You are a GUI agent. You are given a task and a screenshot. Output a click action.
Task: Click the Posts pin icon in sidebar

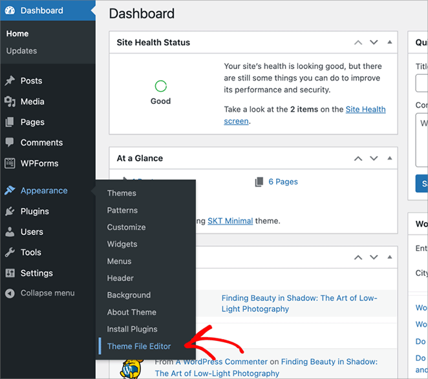(10, 81)
